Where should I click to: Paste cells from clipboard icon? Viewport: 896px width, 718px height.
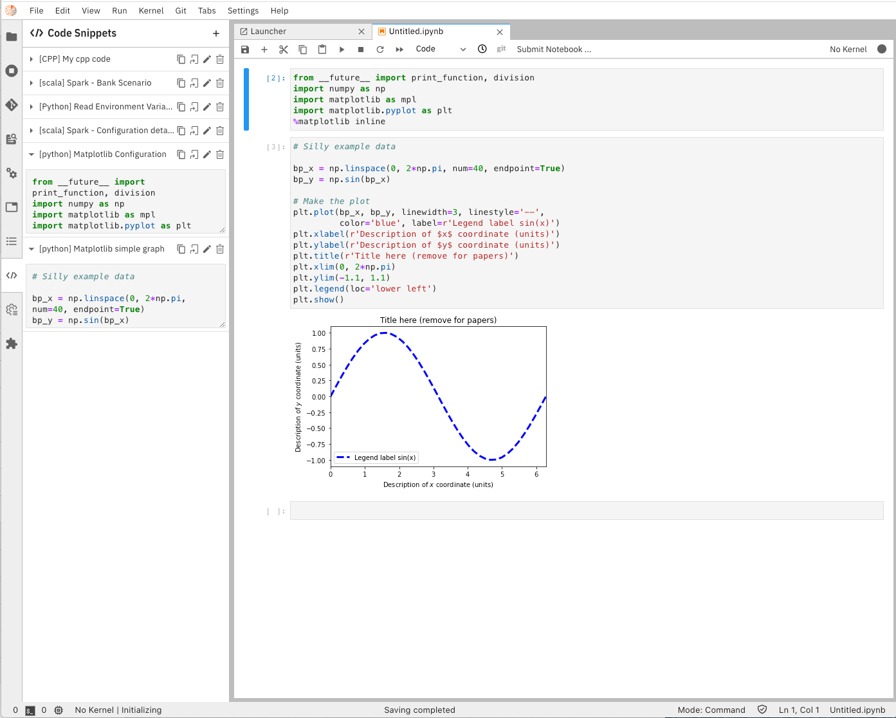322,50
